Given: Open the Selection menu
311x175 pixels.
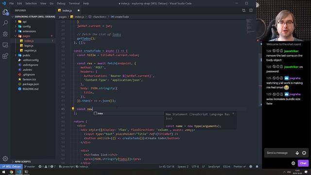Looking at the screenshot, I should pos(31,3).
